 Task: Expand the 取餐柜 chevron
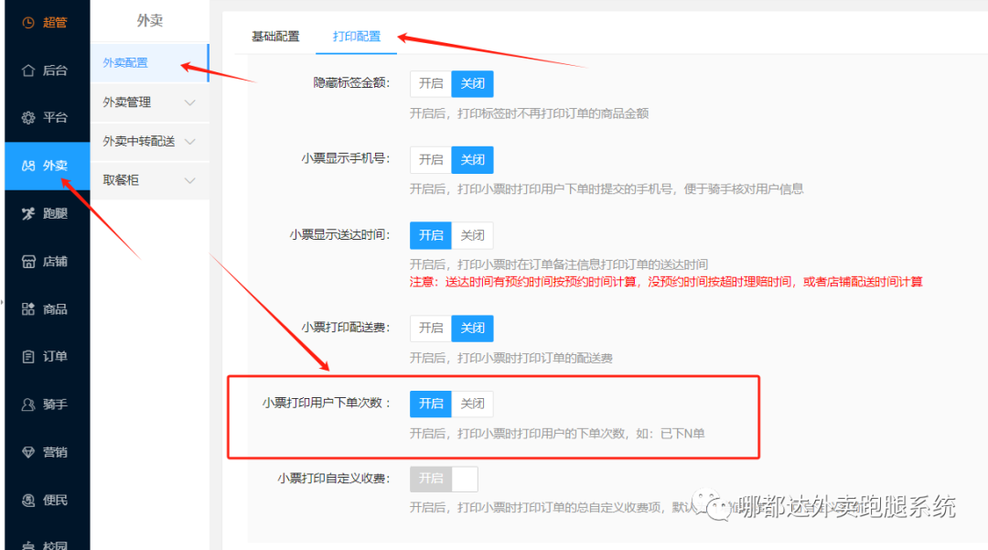[189, 181]
